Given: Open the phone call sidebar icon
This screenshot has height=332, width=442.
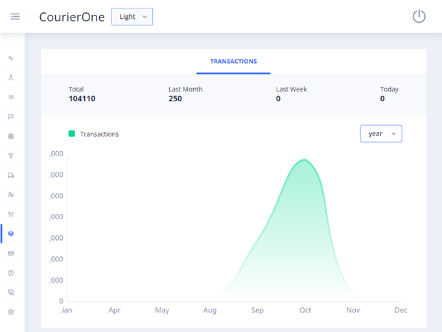Looking at the screenshot, I should tap(11, 292).
